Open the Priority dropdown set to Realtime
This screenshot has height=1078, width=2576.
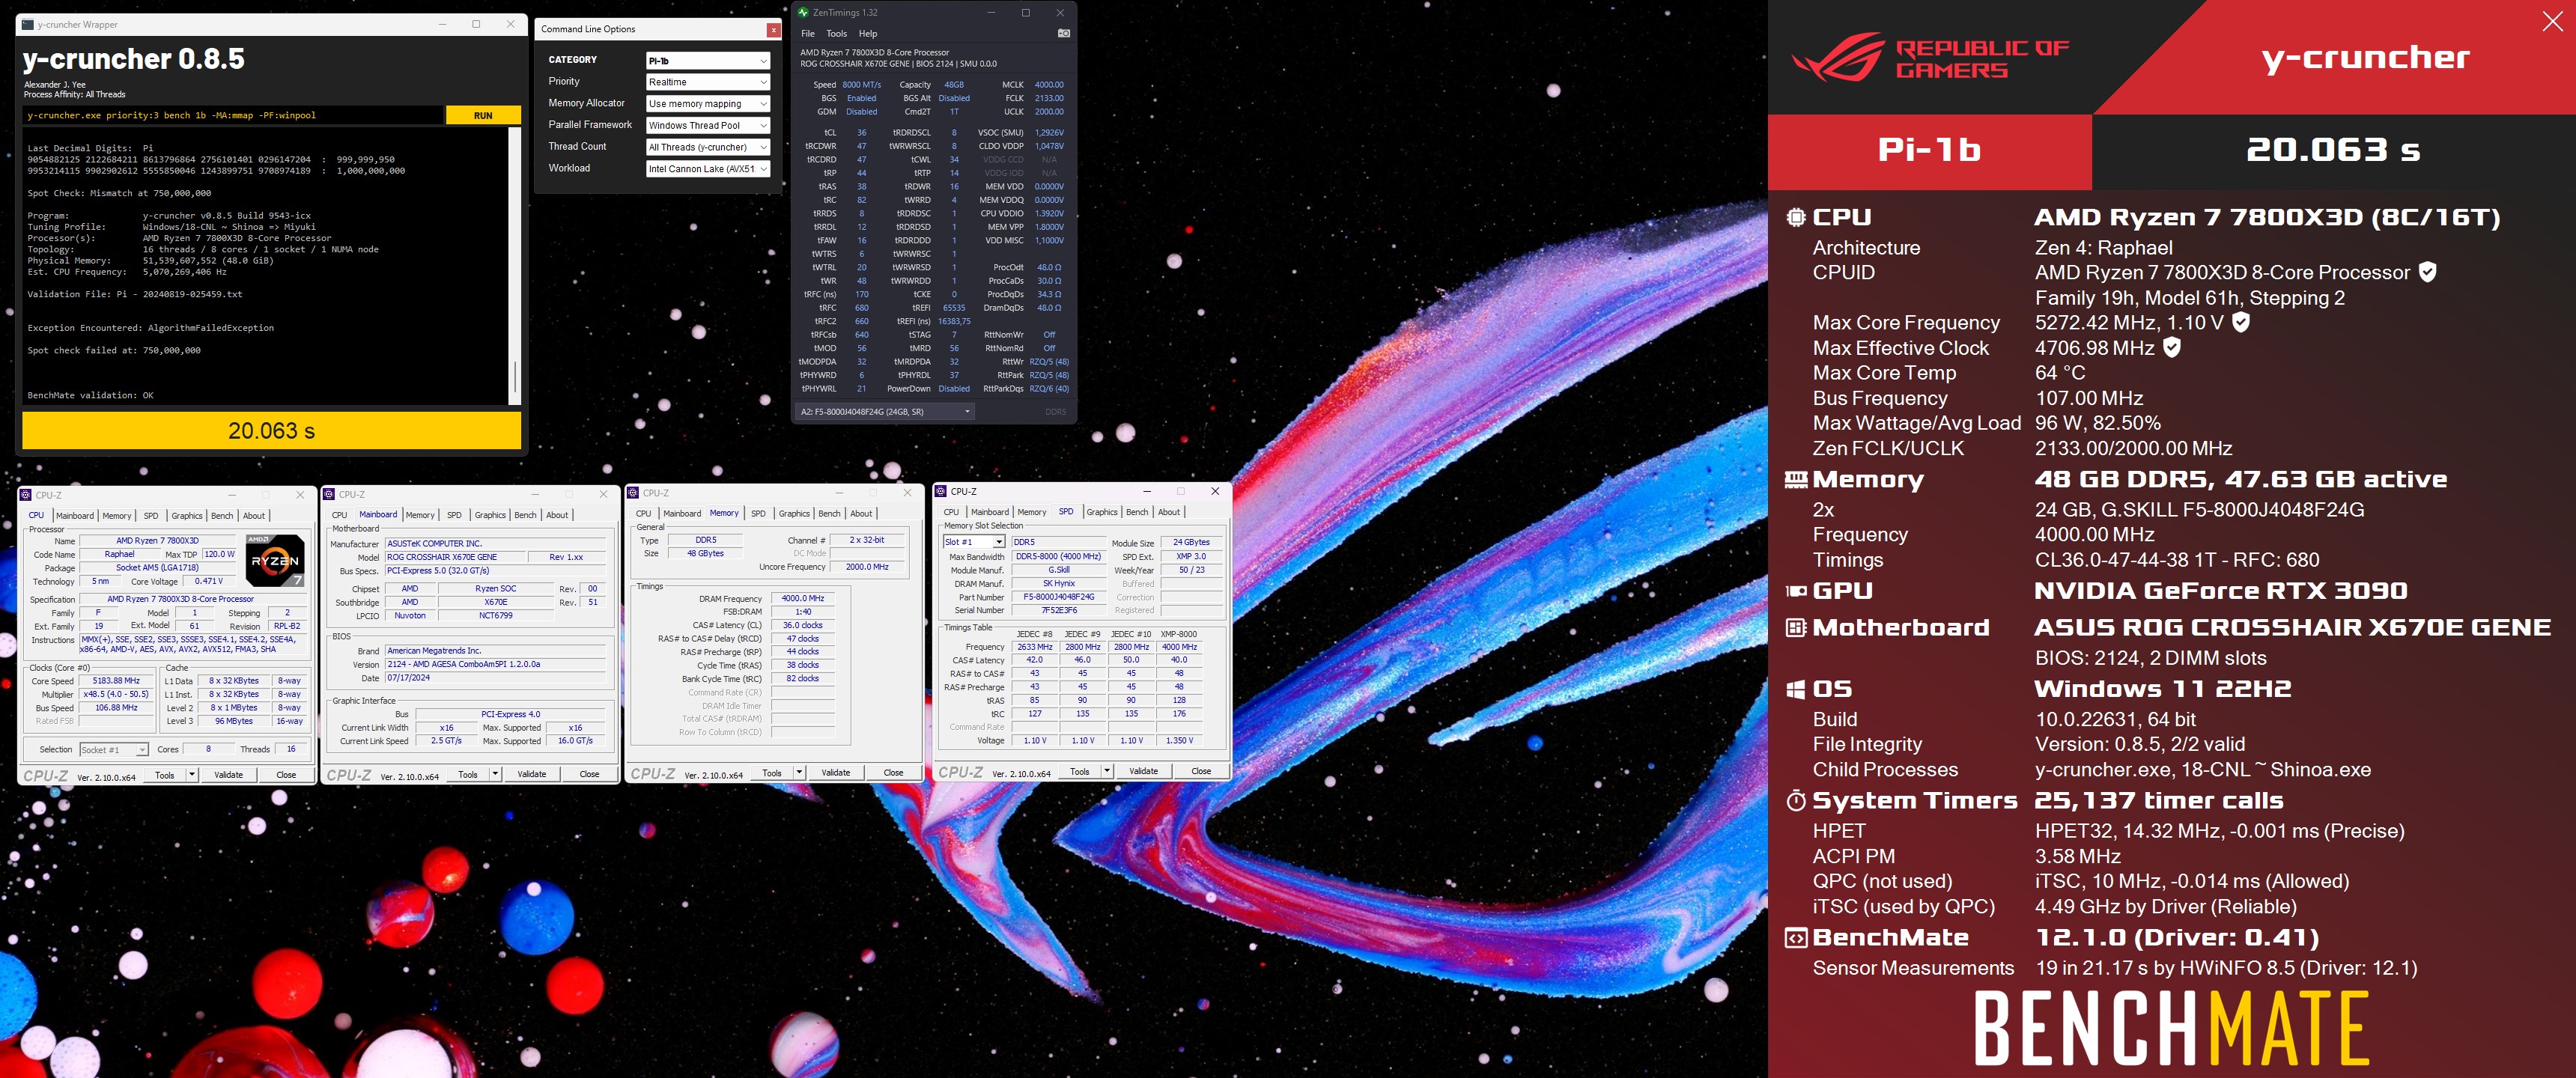(x=707, y=82)
